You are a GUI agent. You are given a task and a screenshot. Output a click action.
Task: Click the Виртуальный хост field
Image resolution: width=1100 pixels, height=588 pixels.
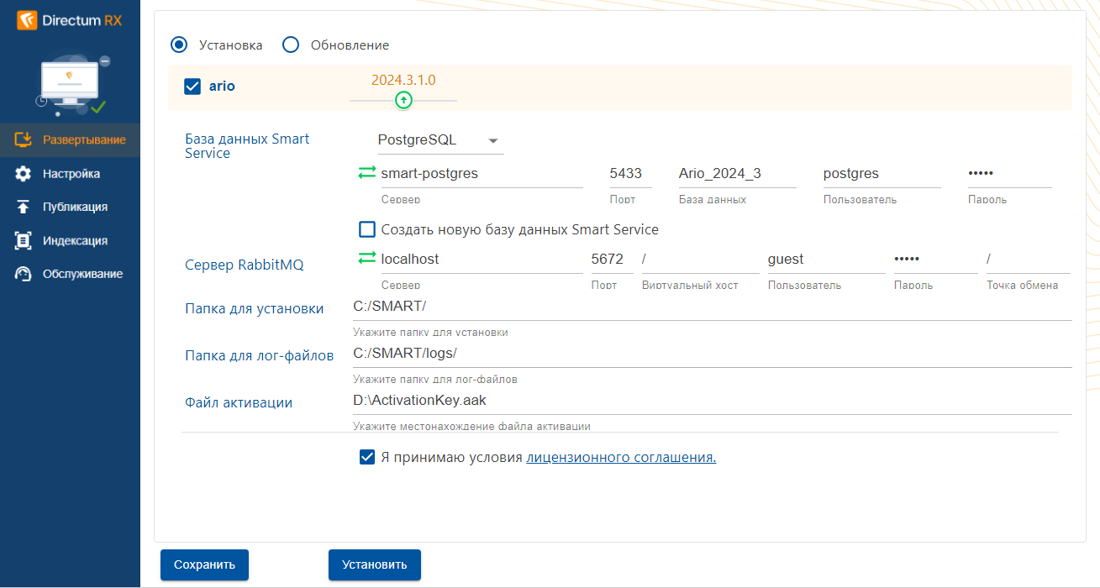pos(700,260)
